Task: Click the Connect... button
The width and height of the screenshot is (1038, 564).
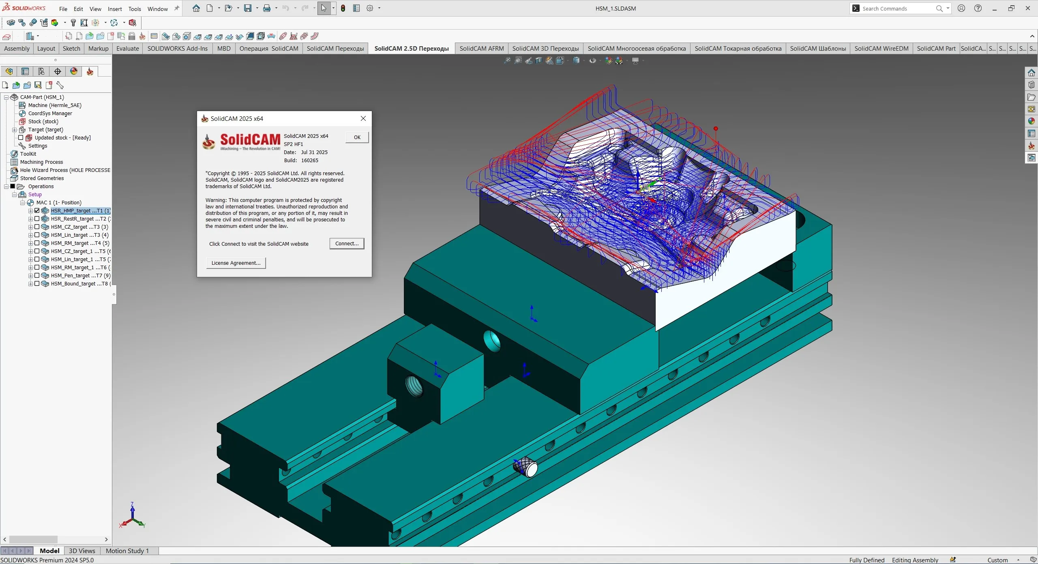Action: coord(347,243)
